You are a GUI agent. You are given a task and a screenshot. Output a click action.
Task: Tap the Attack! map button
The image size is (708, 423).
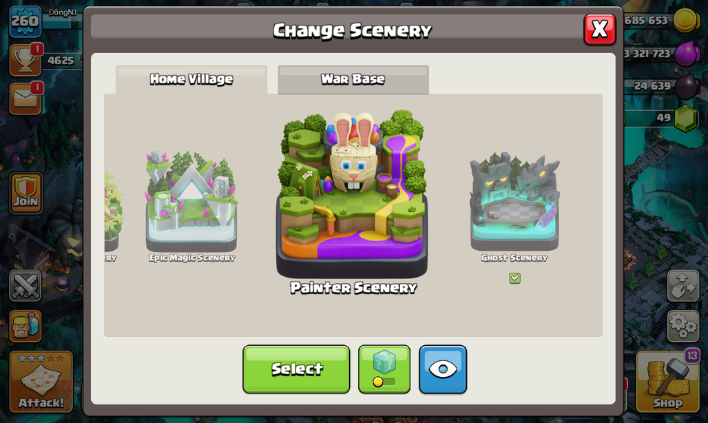pos(41,382)
